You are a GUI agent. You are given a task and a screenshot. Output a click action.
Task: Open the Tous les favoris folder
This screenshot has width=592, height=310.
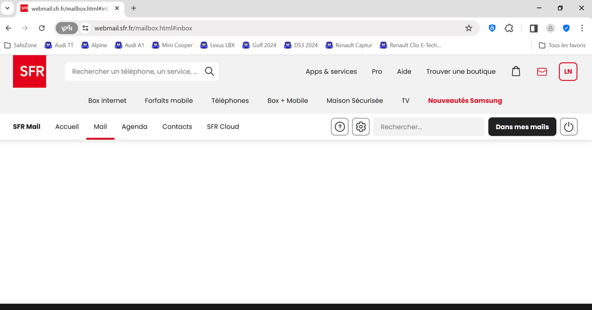[562, 45]
